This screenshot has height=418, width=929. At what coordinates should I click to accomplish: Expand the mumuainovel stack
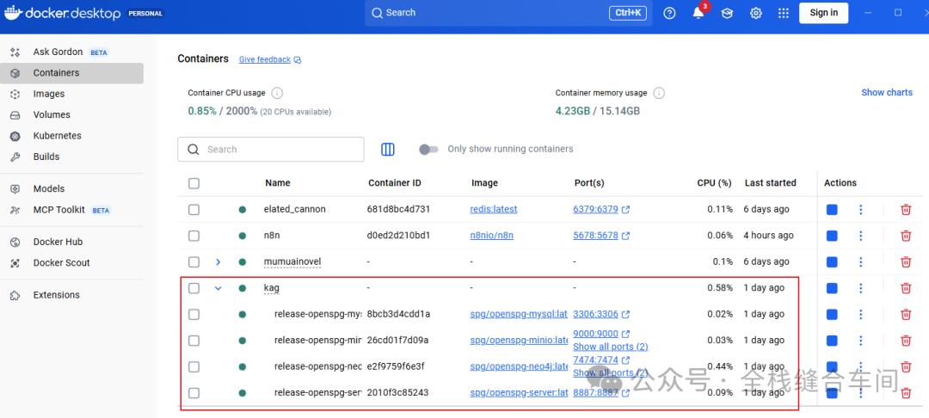point(218,261)
